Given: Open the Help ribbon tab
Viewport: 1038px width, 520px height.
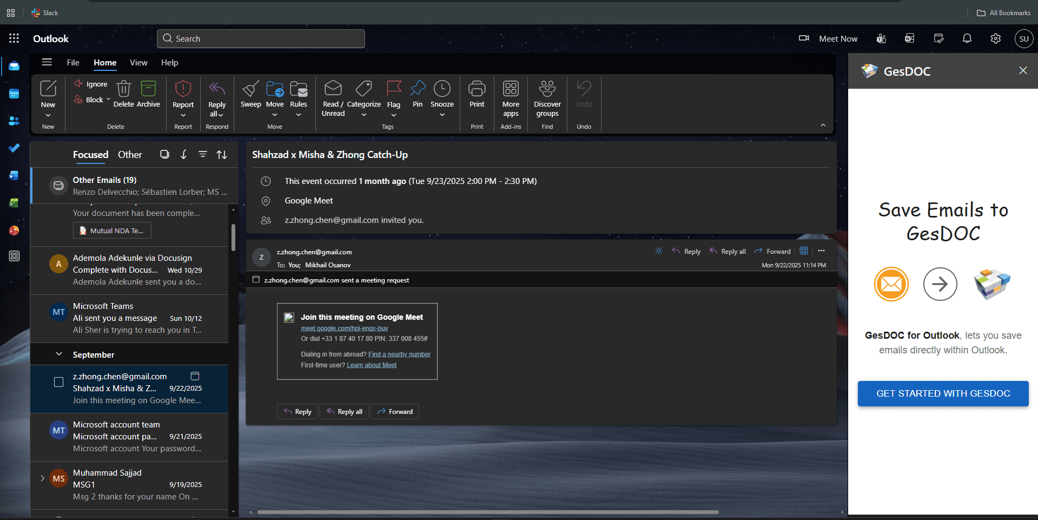Looking at the screenshot, I should 169,63.
